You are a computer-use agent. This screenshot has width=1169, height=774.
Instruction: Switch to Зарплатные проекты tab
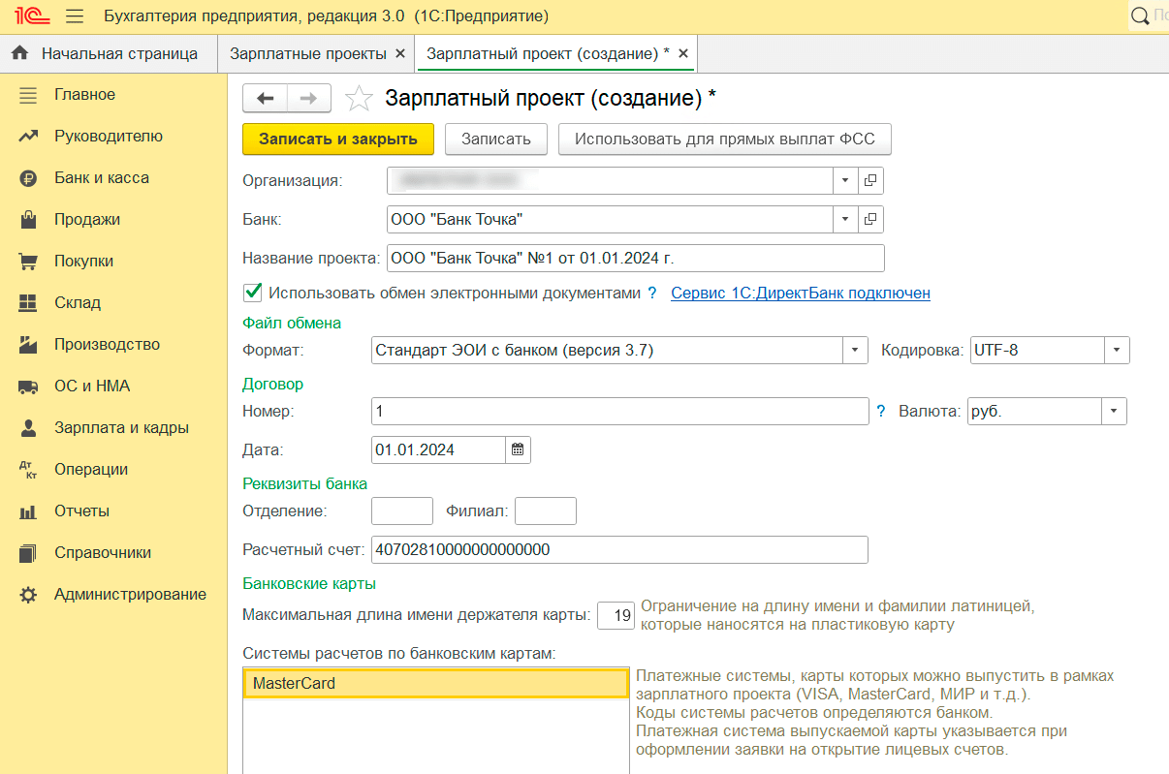[307, 53]
